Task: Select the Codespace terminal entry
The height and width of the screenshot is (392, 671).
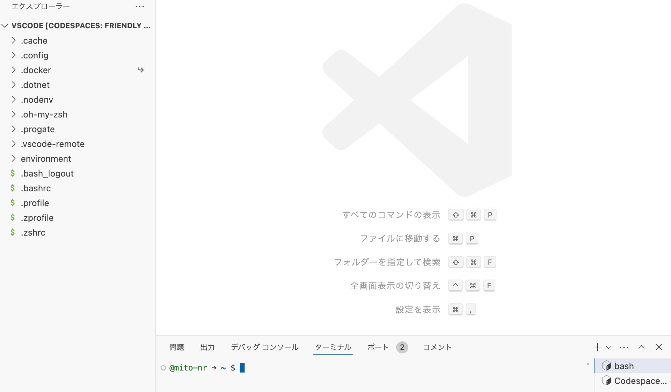Action: 640,381
